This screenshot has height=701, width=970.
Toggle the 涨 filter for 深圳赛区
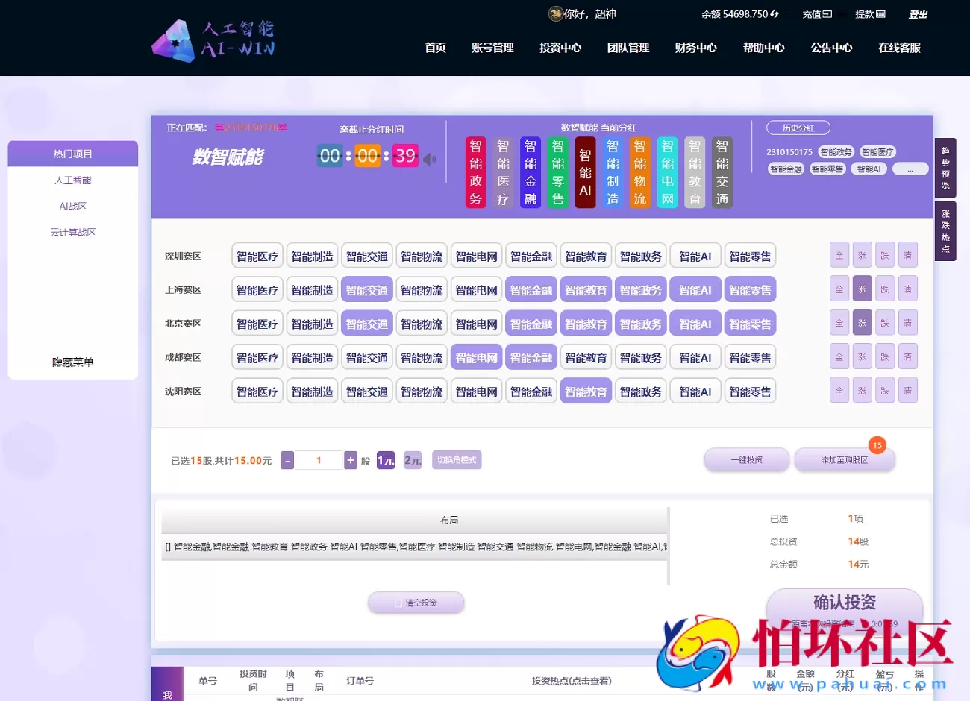tap(862, 254)
